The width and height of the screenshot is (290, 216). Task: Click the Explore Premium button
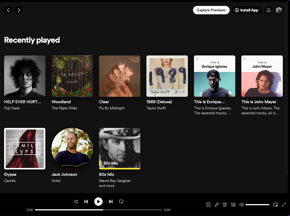[211, 10]
